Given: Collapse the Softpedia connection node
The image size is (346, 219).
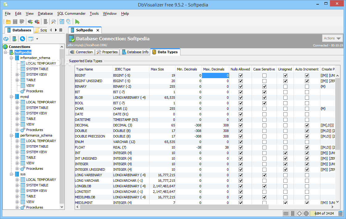Looking at the screenshot, I should pos(6,52).
